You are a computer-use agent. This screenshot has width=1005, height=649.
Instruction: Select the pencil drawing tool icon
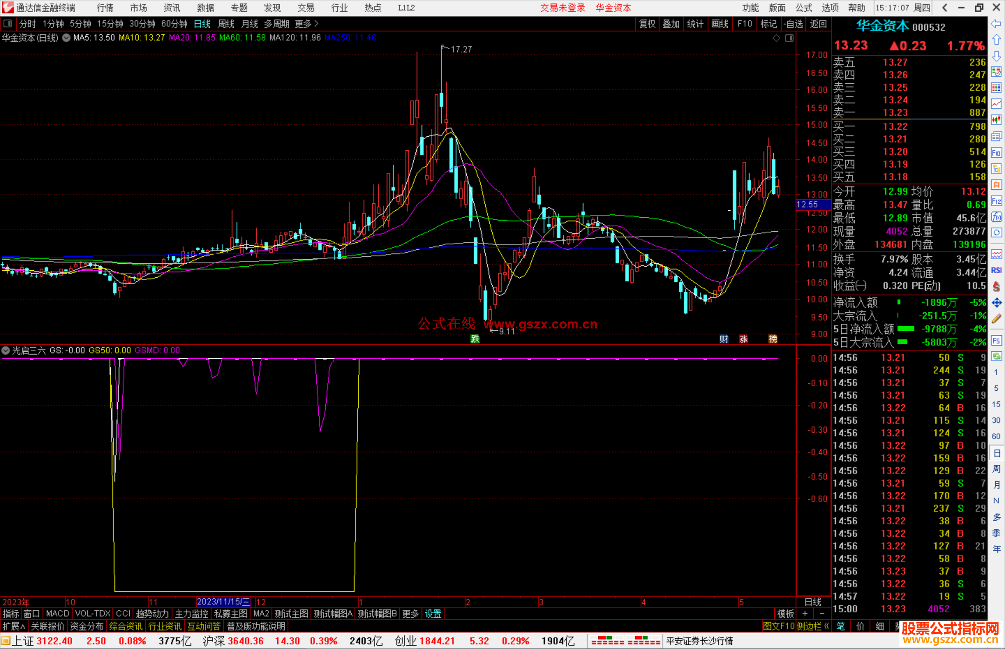(996, 319)
